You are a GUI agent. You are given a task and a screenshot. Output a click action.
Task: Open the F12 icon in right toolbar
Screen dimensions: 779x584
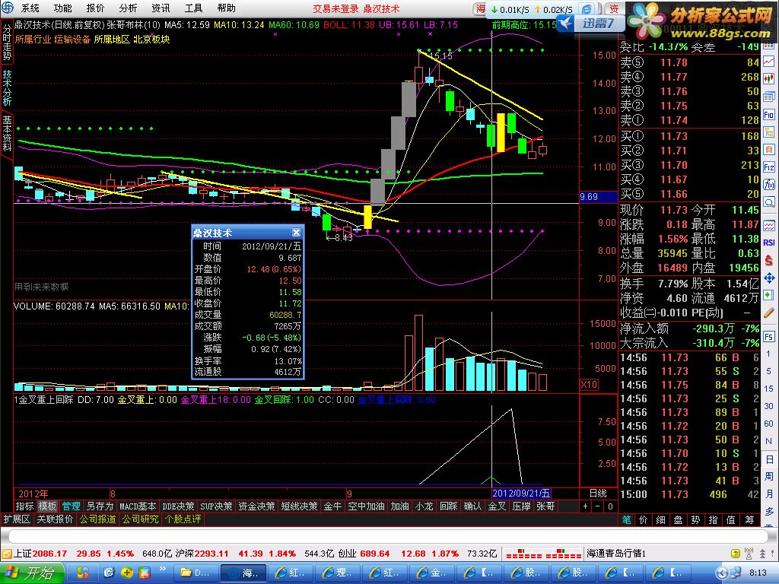[768, 167]
